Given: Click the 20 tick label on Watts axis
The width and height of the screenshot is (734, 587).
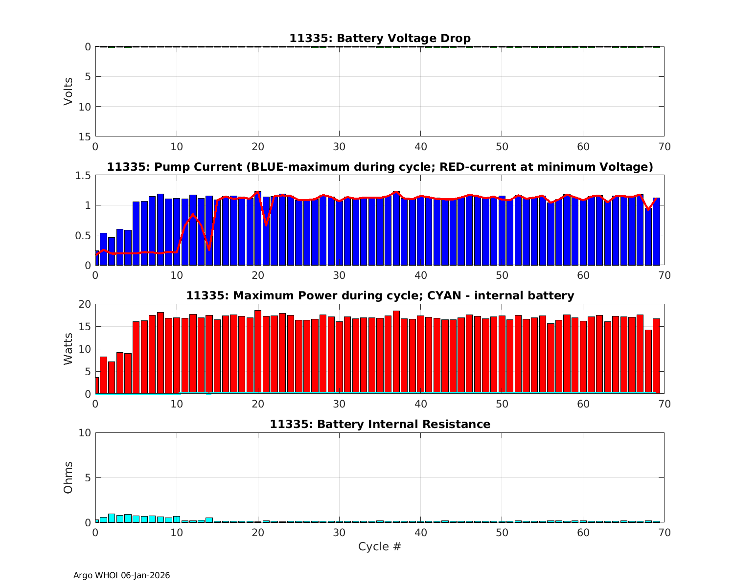Looking at the screenshot, I should [x=85, y=304].
